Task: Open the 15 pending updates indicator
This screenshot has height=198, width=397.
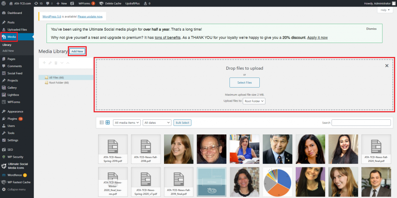Action: (38, 3)
